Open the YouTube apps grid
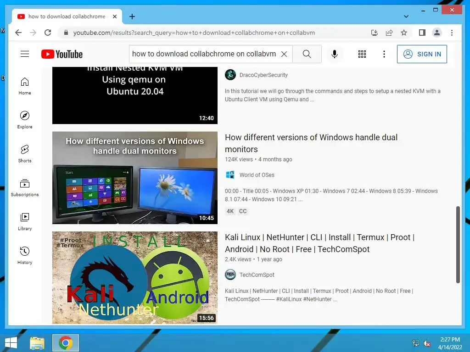Image resolution: width=470 pixels, height=352 pixels. [x=362, y=54]
